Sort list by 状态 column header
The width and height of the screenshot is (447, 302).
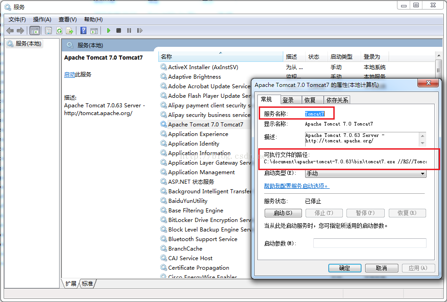pyautogui.click(x=316, y=56)
